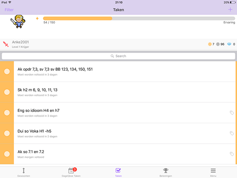Click the pixel warrior avatar
This screenshot has height=178, width=237.
(x=18, y=21)
